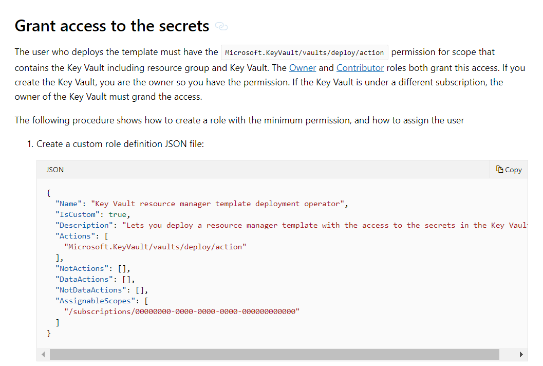Open the Contributor role link

[360, 68]
